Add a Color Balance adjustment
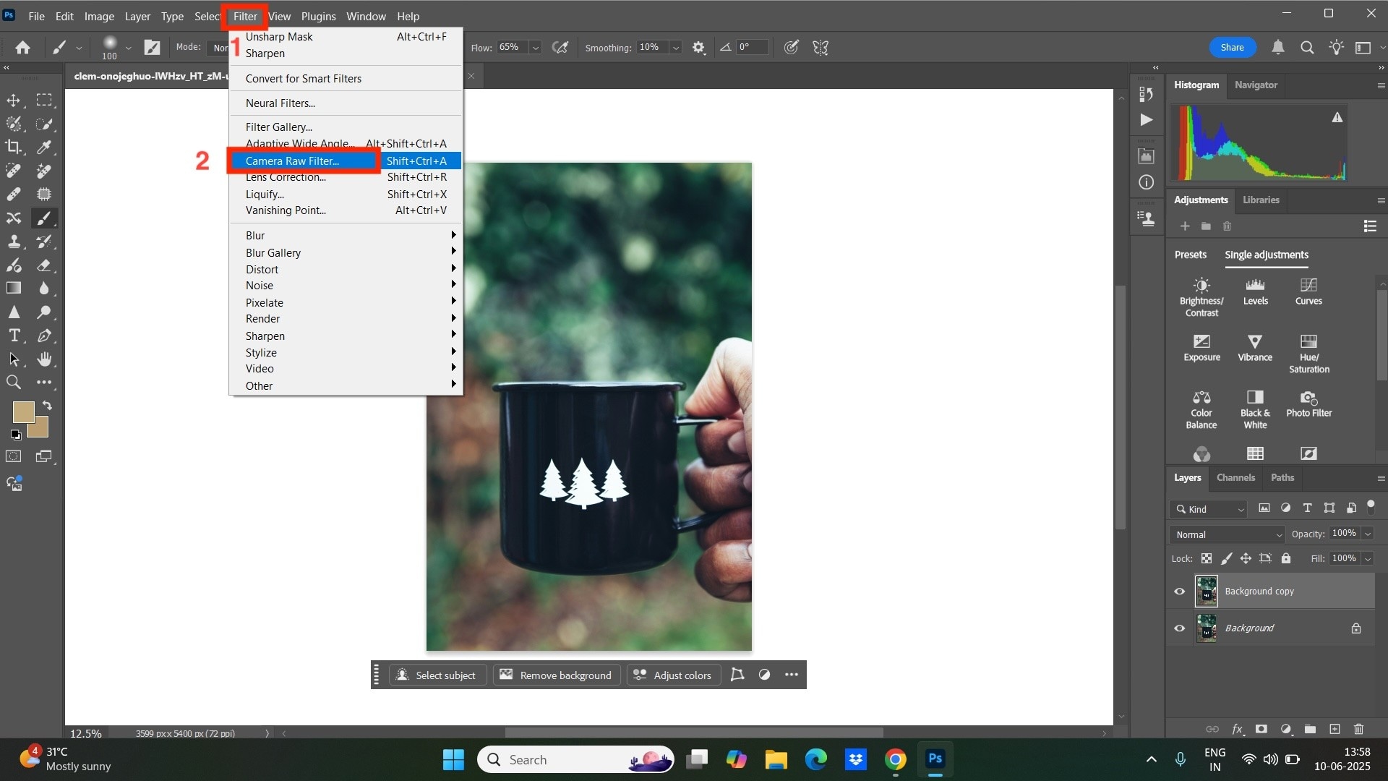 pyautogui.click(x=1201, y=409)
